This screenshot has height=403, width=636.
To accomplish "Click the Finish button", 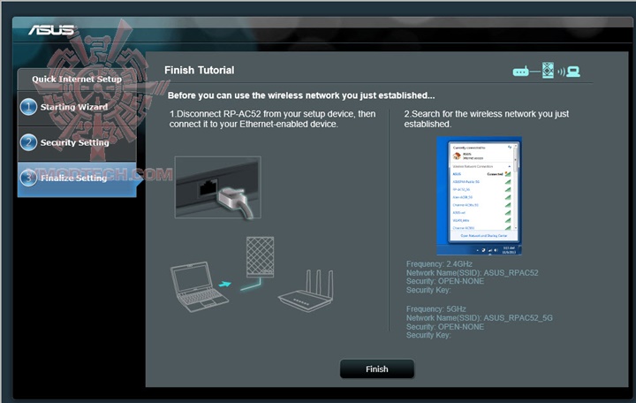I will click(x=377, y=369).
